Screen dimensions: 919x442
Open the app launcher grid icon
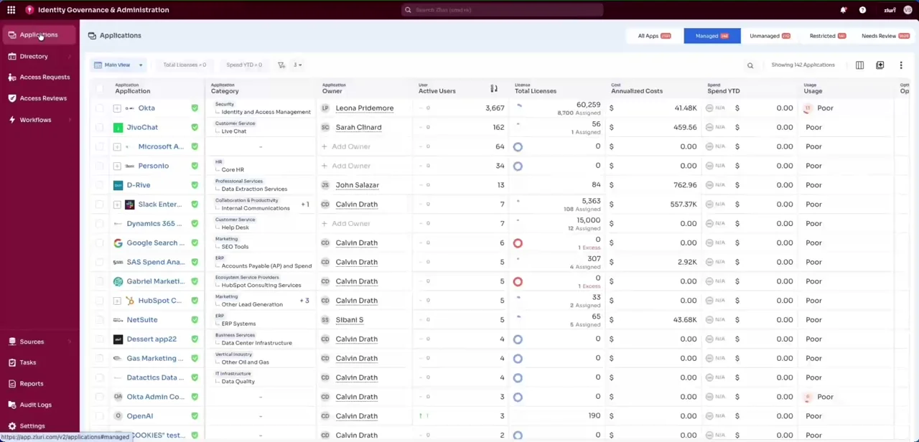tap(11, 10)
